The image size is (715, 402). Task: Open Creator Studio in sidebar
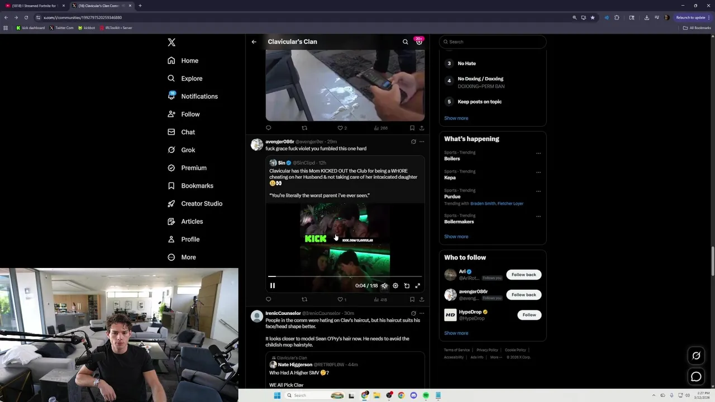195,204
